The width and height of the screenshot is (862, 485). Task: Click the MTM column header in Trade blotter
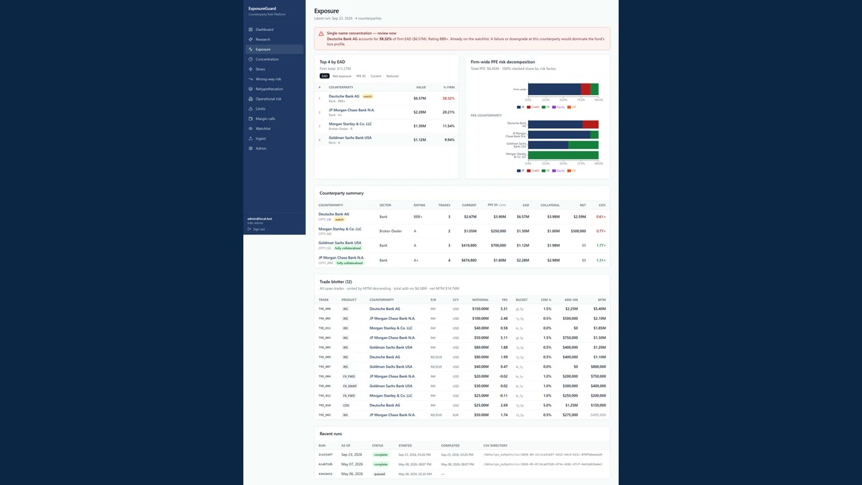coord(602,300)
